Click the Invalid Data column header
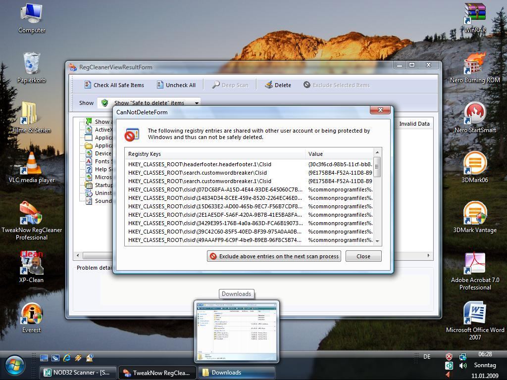The width and height of the screenshot is (507, 380). point(414,124)
